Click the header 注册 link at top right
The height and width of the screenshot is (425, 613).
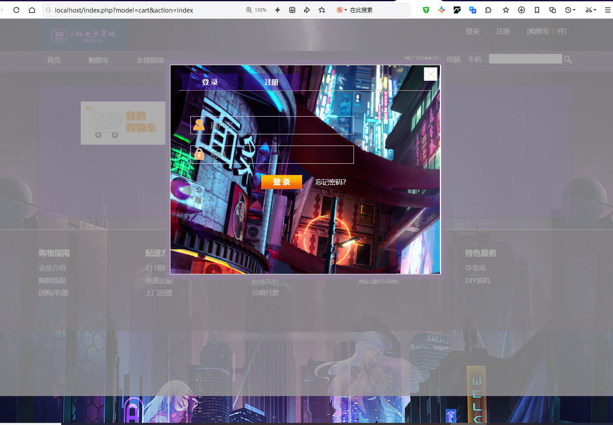tap(503, 32)
